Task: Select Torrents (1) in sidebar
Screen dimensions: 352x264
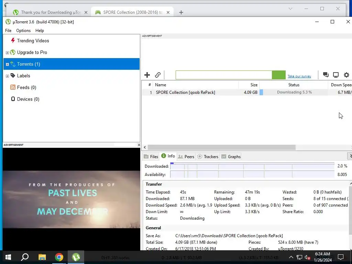Action: point(71,64)
